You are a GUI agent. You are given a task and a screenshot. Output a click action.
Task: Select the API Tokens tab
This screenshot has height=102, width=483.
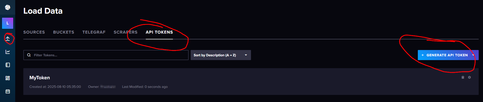tap(159, 32)
